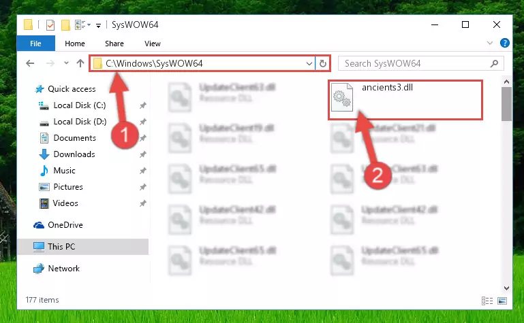
Task: Open the View ribbon tab
Action: tap(153, 44)
